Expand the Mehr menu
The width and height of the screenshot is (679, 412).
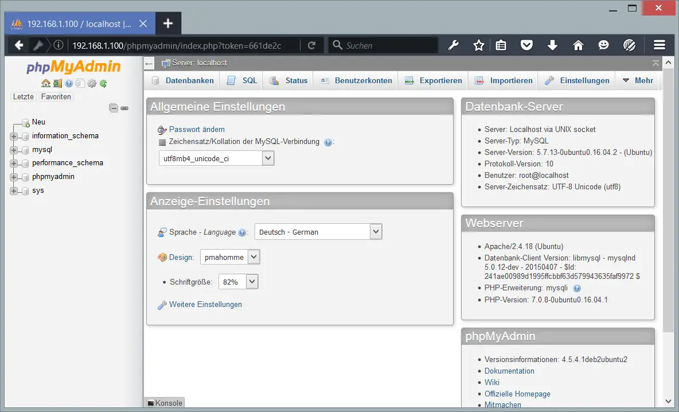(x=638, y=80)
